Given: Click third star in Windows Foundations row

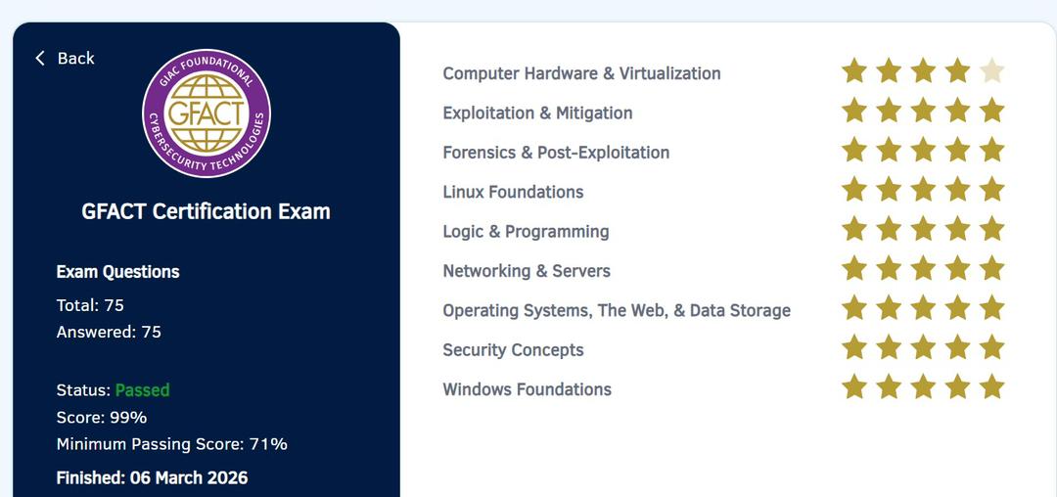Looking at the screenshot, I should [x=923, y=387].
